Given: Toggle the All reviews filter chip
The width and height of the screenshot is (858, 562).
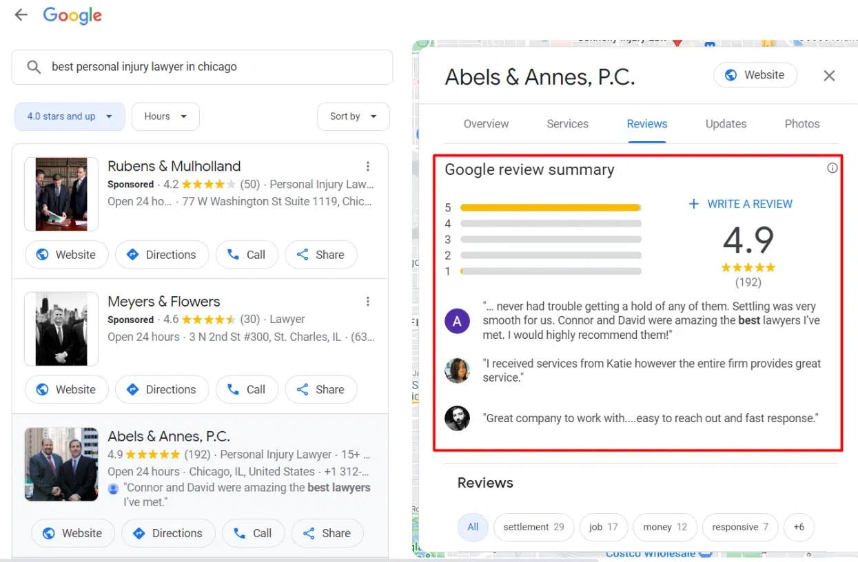Looking at the screenshot, I should tap(473, 527).
